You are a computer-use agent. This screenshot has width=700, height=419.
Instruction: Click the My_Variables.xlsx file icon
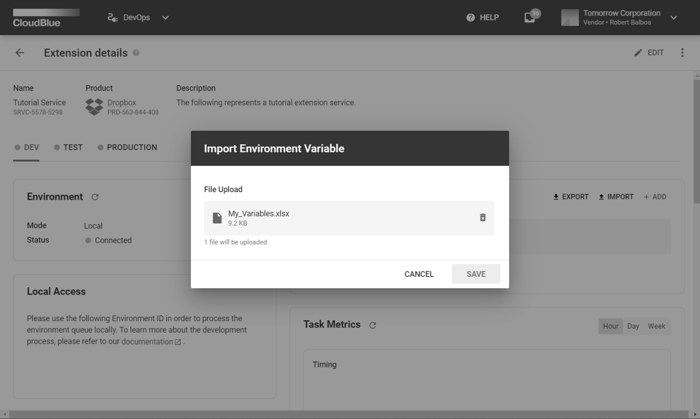tap(217, 218)
